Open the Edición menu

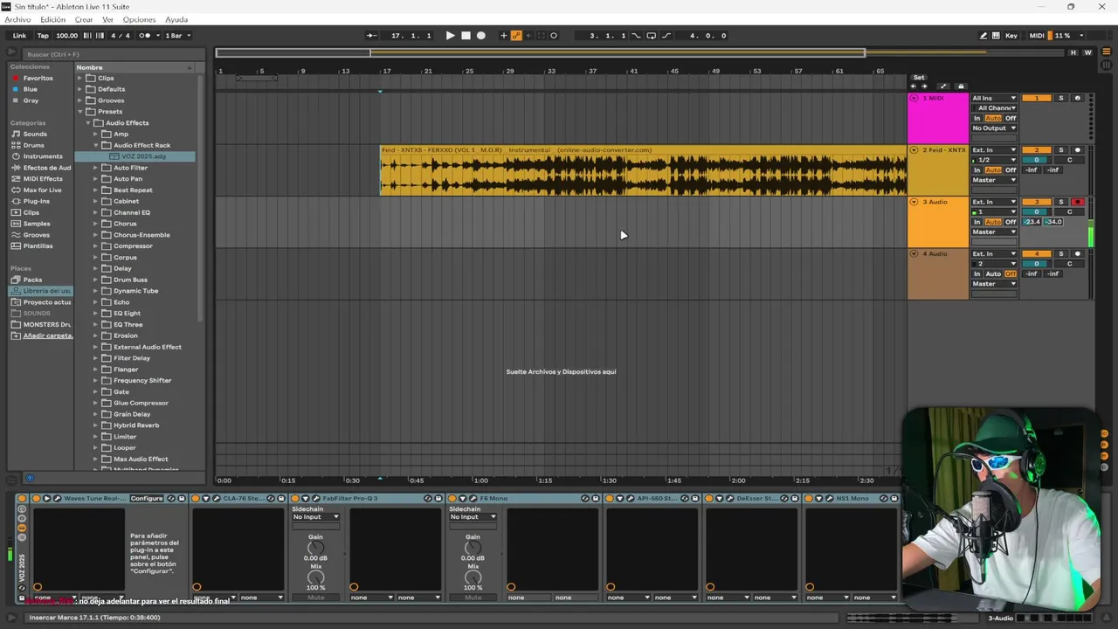pos(52,19)
